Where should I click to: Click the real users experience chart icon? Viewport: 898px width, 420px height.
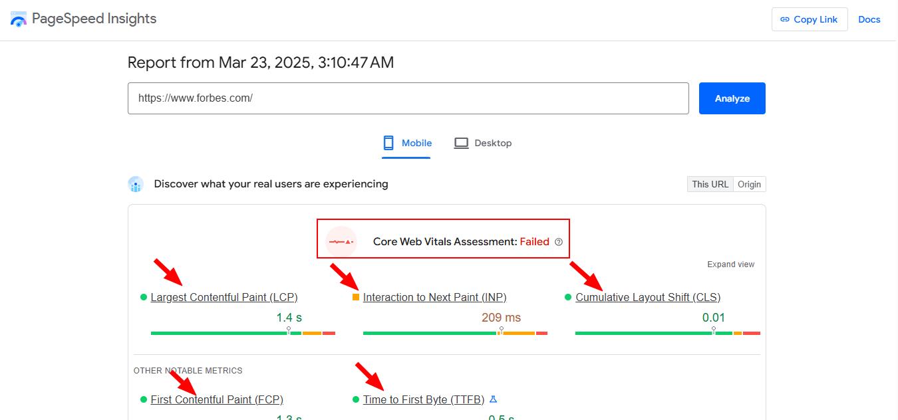[x=136, y=184]
